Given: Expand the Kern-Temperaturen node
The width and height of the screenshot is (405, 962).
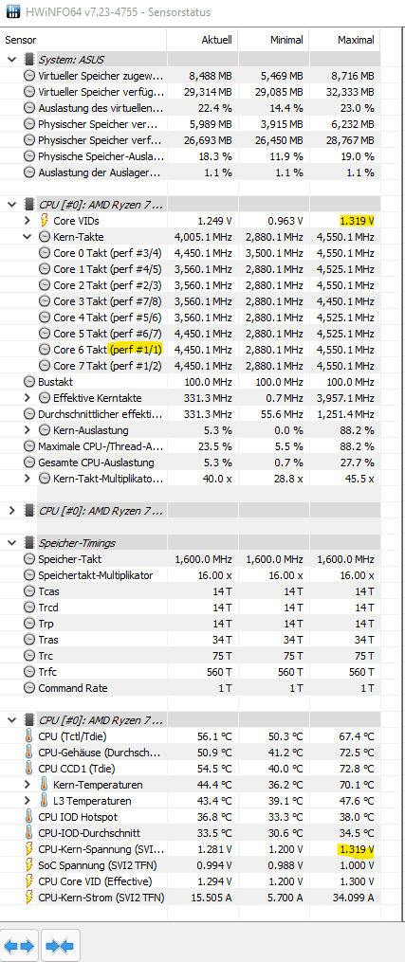Looking at the screenshot, I should click(x=27, y=785).
